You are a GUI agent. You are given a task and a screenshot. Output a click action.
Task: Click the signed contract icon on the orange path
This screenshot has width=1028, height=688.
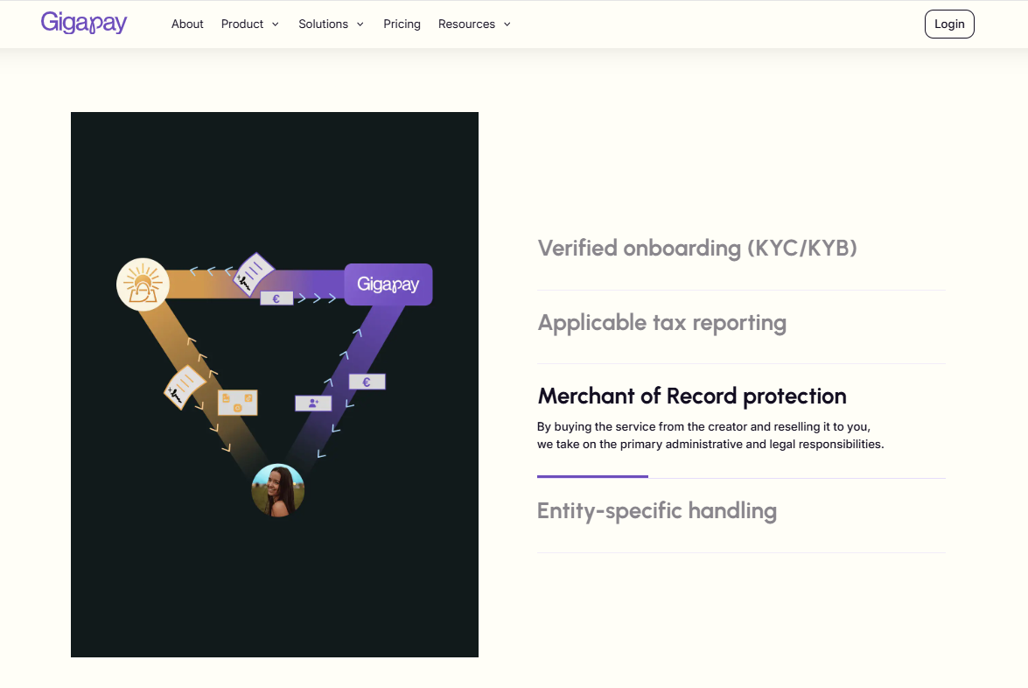tap(185, 387)
